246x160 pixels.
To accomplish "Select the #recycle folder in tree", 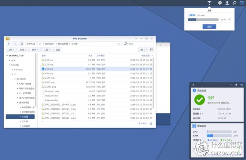I will [18, 70].
